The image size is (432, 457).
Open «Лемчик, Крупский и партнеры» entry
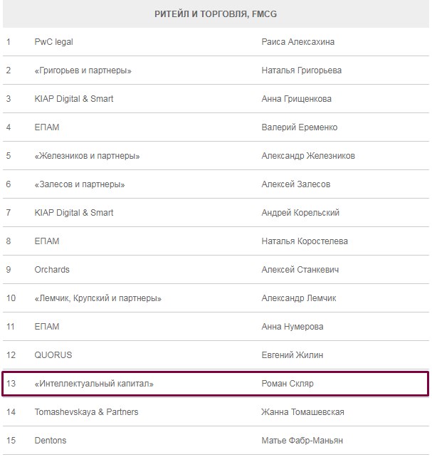tap(98, 298)
